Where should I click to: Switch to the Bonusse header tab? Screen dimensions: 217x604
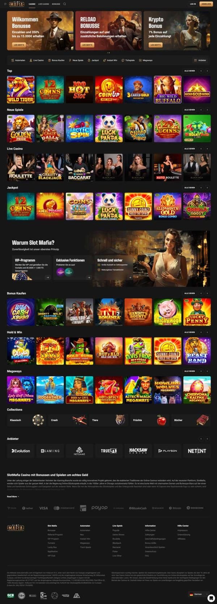click(x=56, y=4)
